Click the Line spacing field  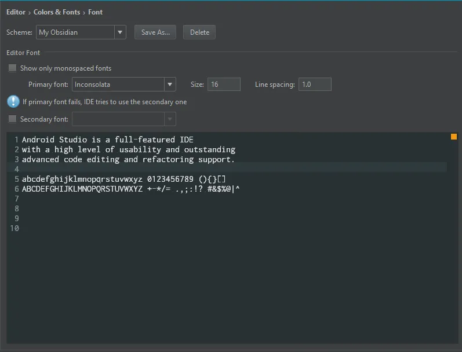tap(315, 85)
